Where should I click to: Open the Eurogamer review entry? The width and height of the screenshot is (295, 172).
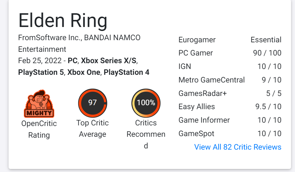point(230,40)
